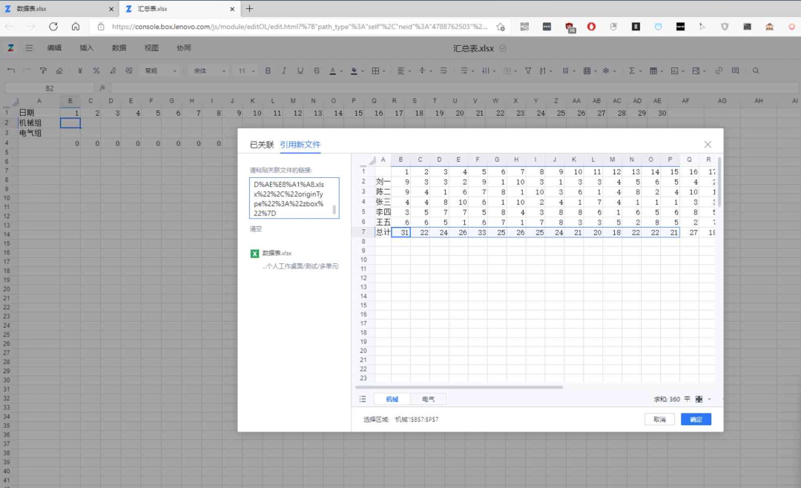This screenshot has width=801, height=488.
Task: Go to browser home page
Action: (76, 27)
